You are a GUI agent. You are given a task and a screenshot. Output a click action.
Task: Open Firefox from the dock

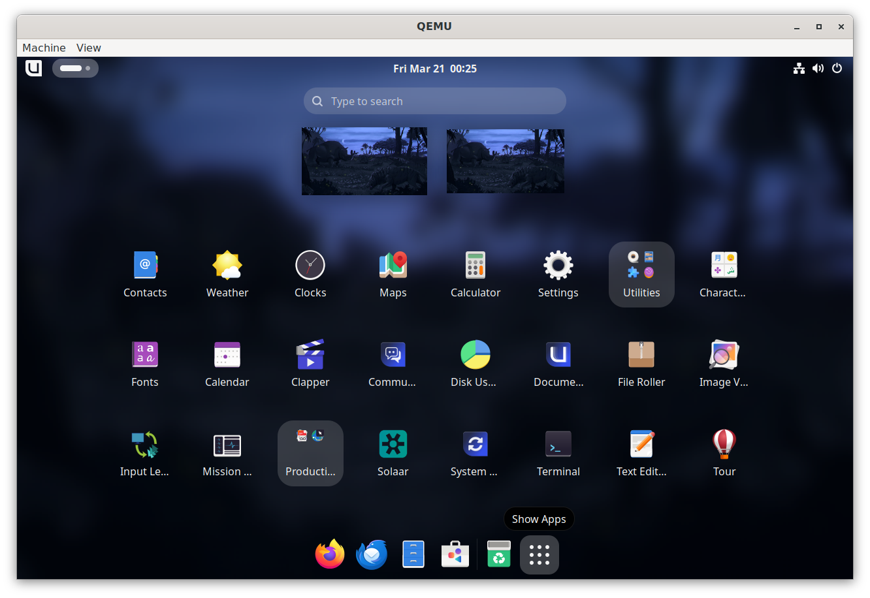pos(330,555)
